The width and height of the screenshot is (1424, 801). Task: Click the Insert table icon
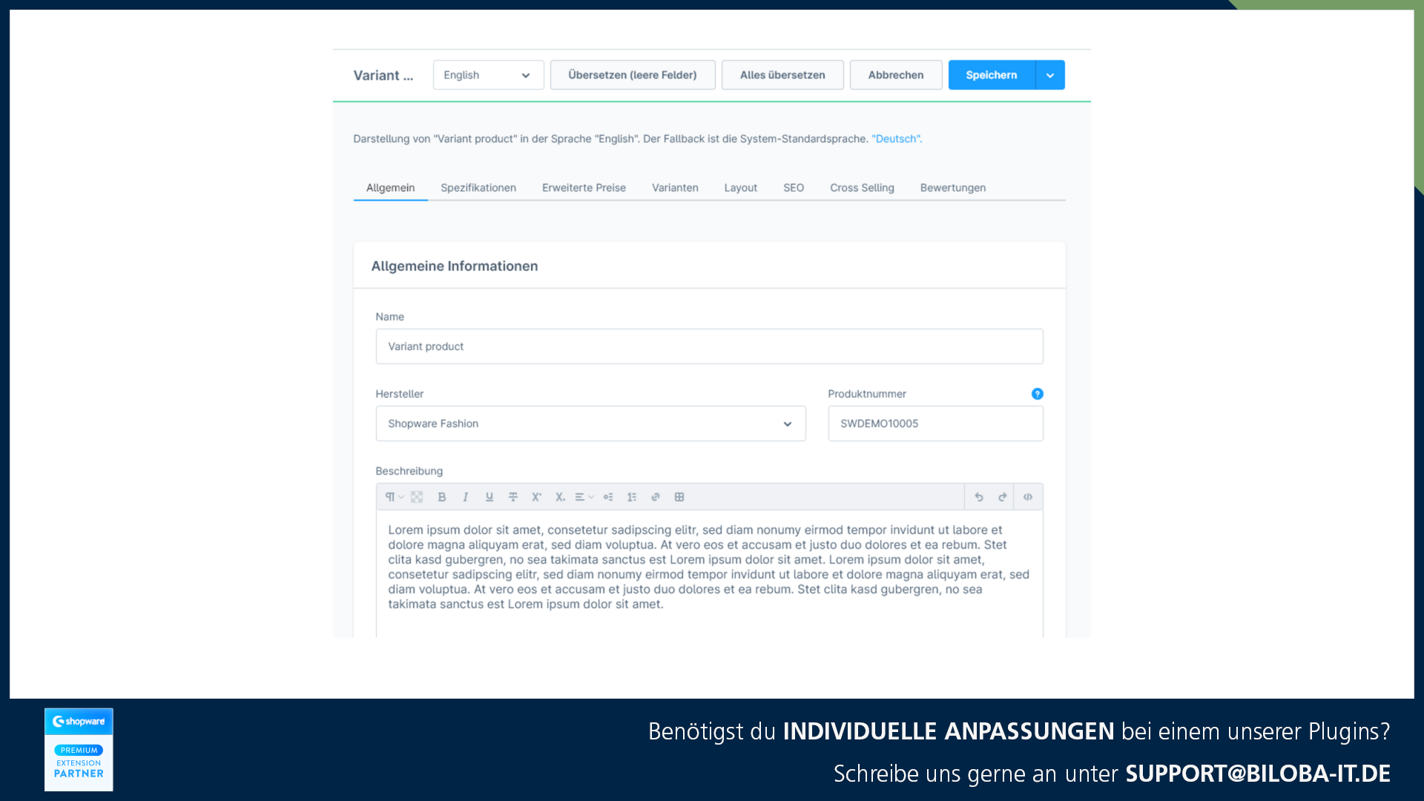coord(679,496)
